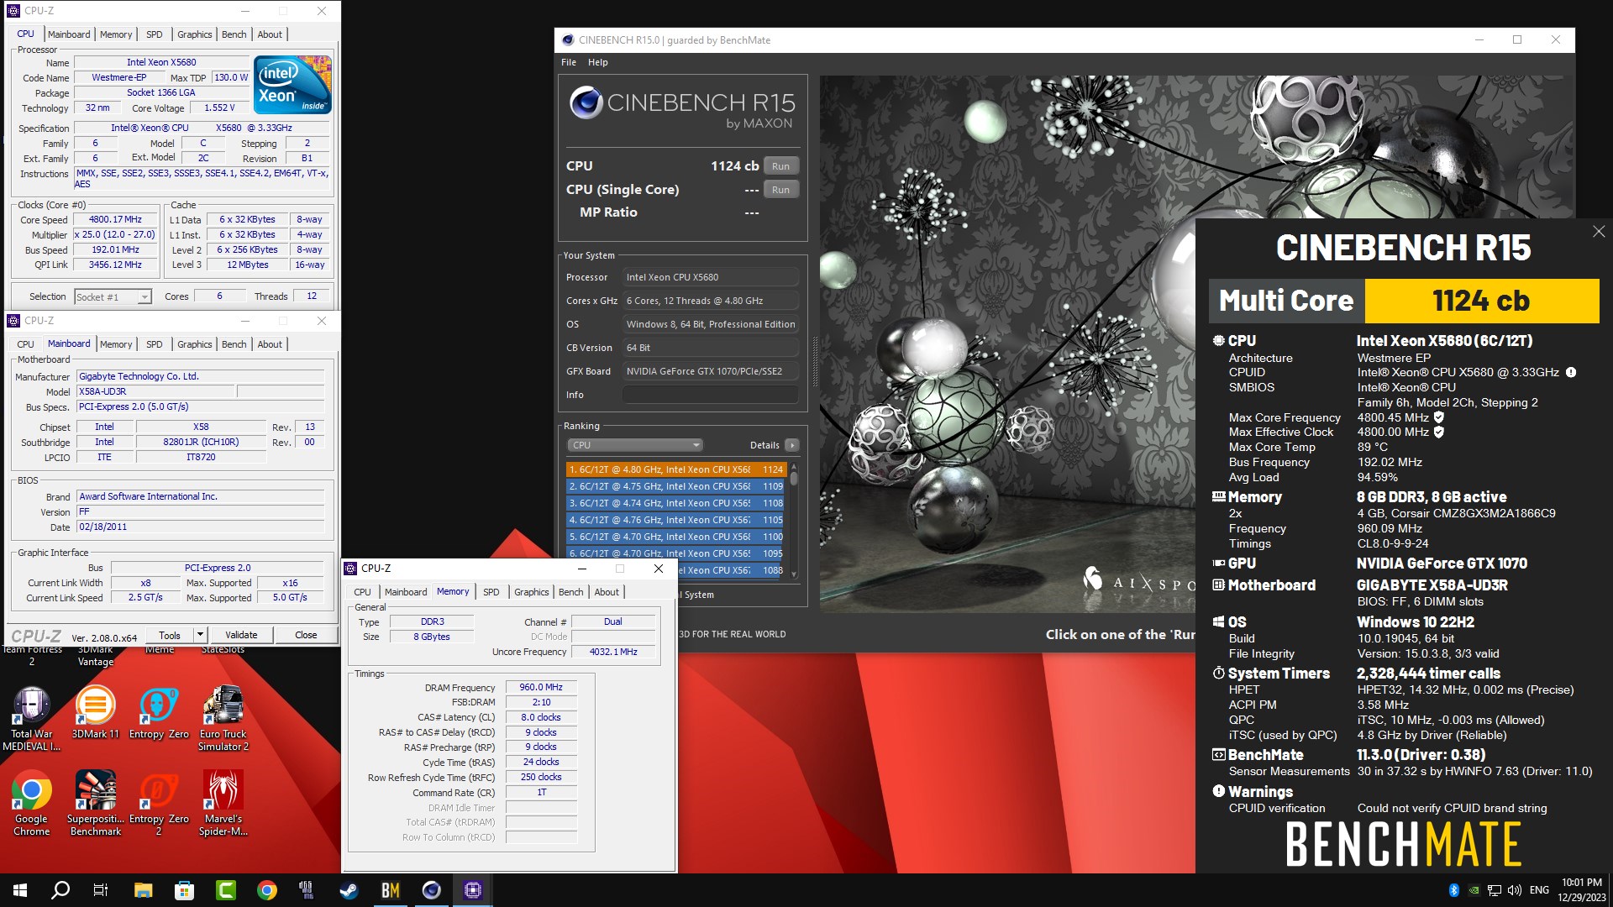Open the volume tray icon
This screenshot has height=907, width=1613.
coord(1514,890)
